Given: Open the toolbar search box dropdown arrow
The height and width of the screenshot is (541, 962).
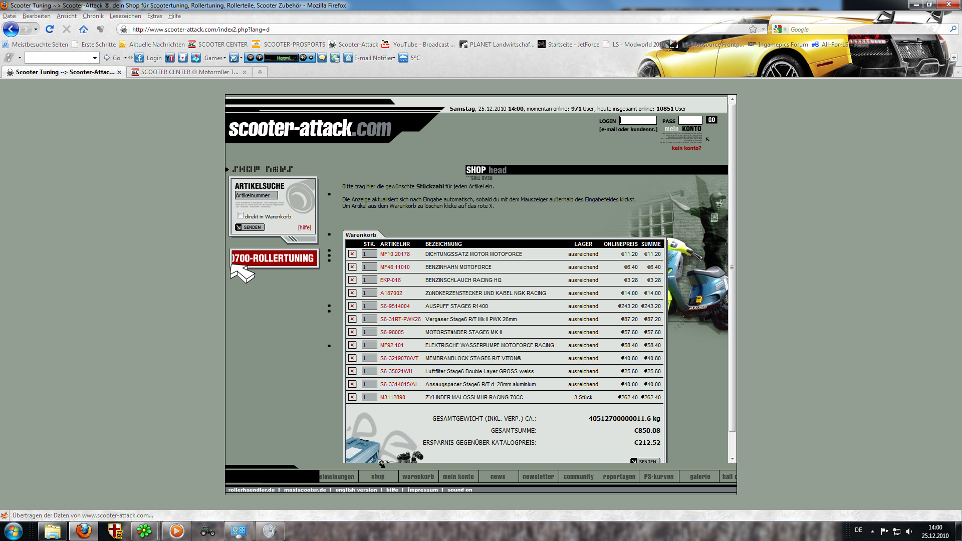Looking at the screenshot, I should pos(95,58).
